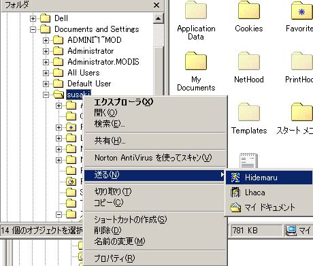Click the Administrator folder icon in tree
The height and width of the screenshot is (266, 313).
pyautogui.click(x=58, y=51)
